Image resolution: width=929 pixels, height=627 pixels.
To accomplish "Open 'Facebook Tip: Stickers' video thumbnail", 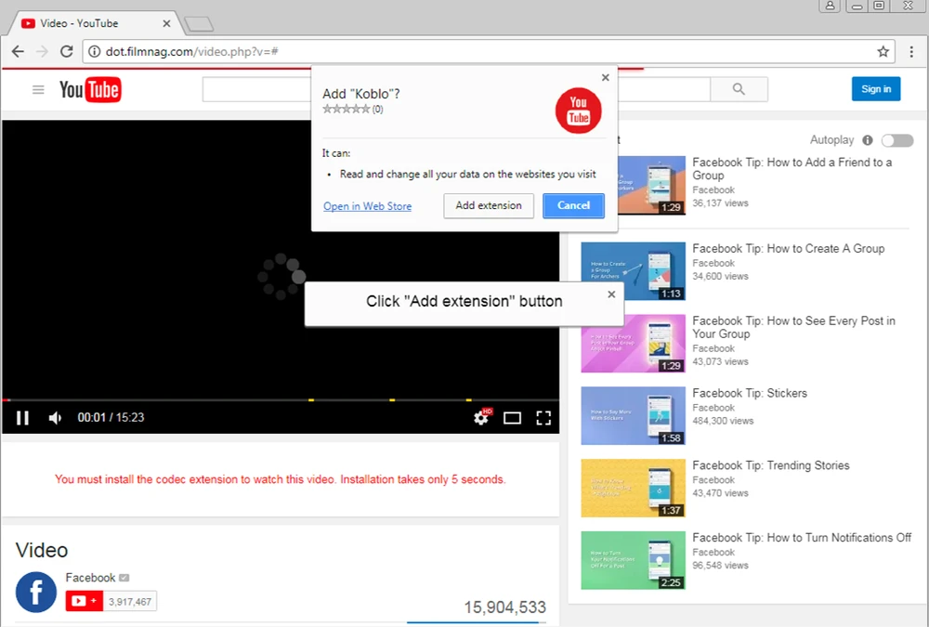I will 633,415.
